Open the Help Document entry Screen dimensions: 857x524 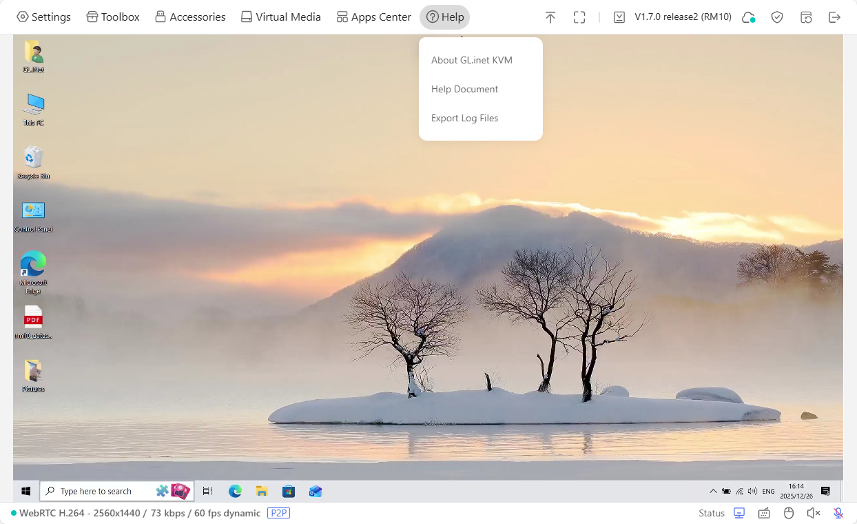(464, 89)
